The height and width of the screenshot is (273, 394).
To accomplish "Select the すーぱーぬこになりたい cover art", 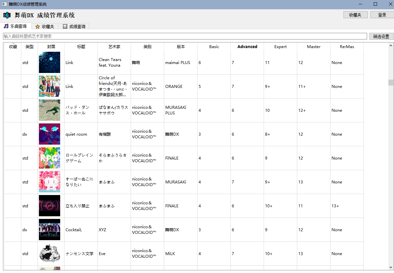I will click(50, 182).
